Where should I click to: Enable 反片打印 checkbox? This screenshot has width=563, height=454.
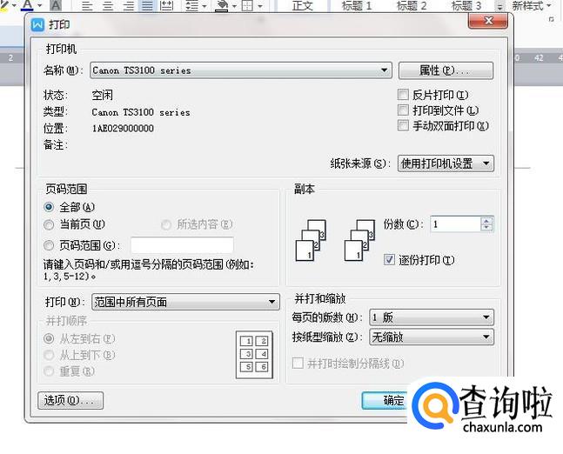[x=403, y=95]
